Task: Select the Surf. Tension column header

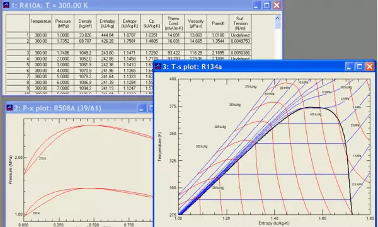Action: (240, 23)
